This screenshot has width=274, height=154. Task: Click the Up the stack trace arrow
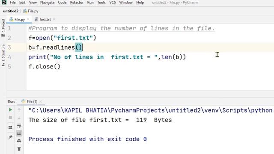pyautogui.click(x=19, y=110)
